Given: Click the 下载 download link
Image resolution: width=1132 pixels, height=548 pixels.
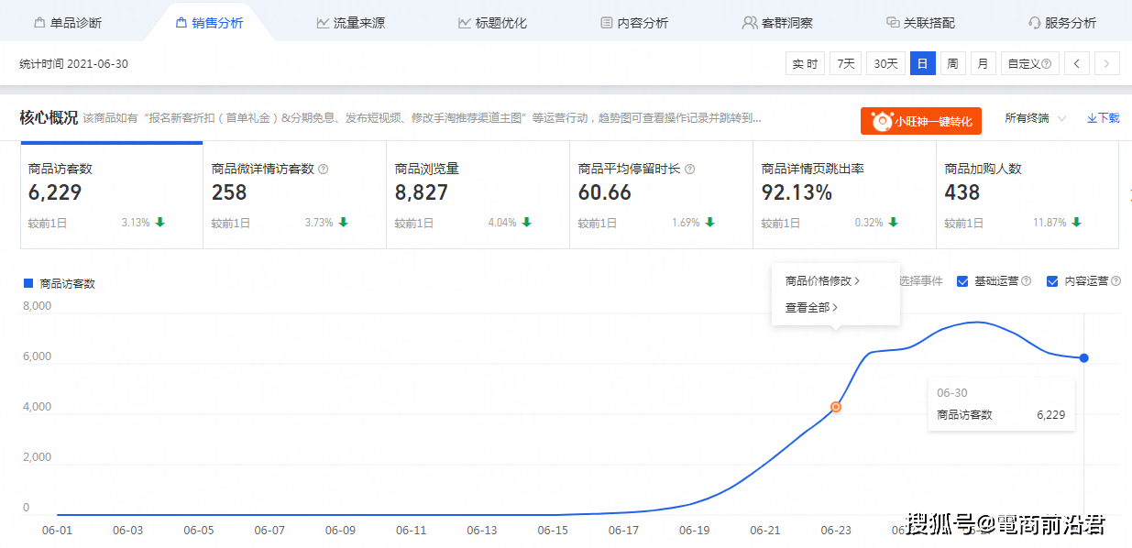Looking at the screenshot, I should coord(1103,118).
